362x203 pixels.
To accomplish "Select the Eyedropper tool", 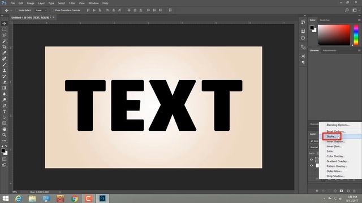I will pyautogui.click(x=4, y=53).
